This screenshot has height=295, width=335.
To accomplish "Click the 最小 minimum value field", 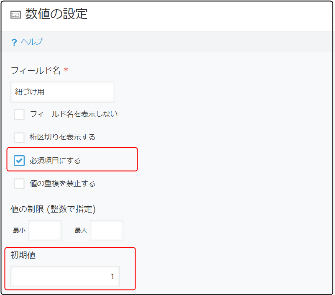I will coord(45,231).
